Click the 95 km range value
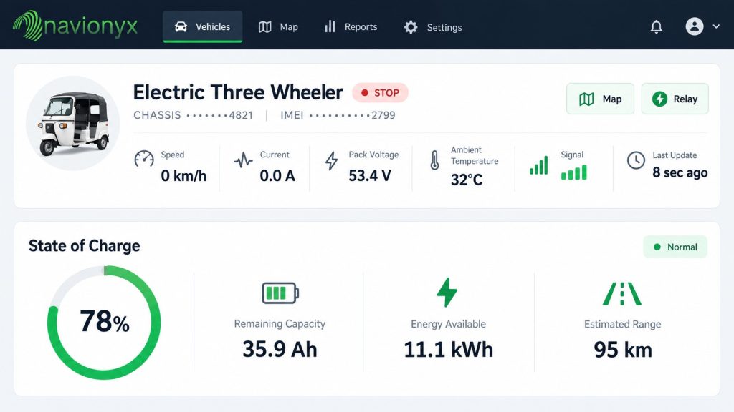 click(623, 349)
